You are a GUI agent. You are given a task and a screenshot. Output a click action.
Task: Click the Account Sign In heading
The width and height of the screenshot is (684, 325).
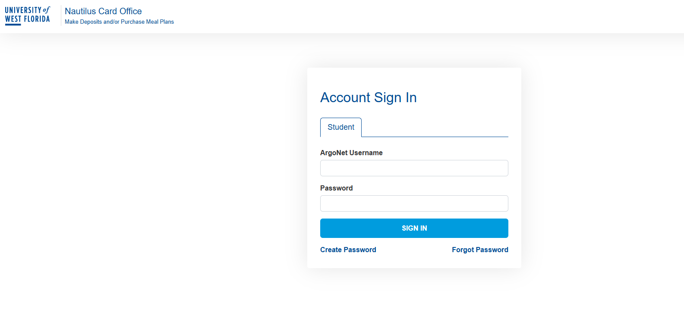[368, 97]
